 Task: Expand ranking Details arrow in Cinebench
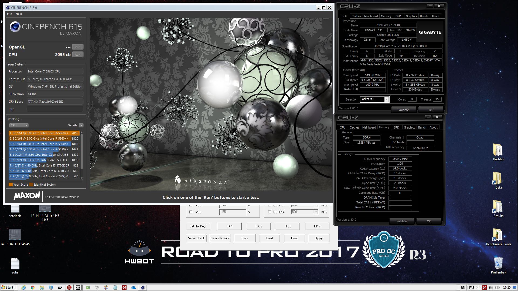[x=81, y=125]
